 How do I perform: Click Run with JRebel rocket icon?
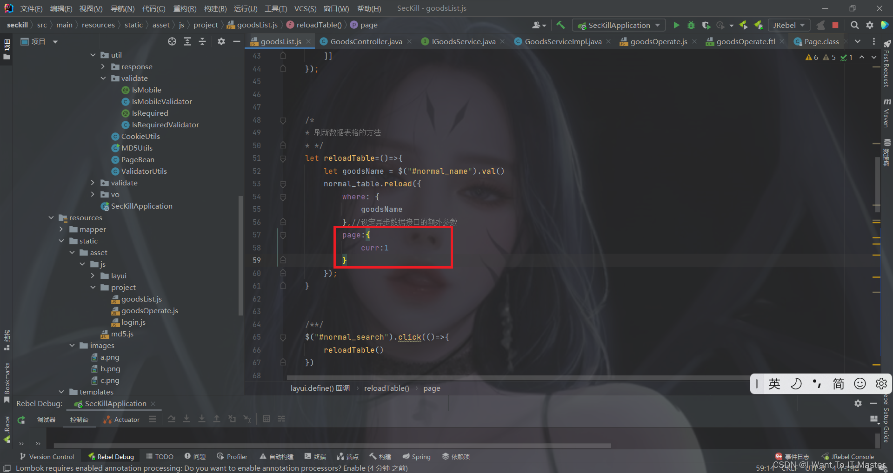tap(743, 25)
